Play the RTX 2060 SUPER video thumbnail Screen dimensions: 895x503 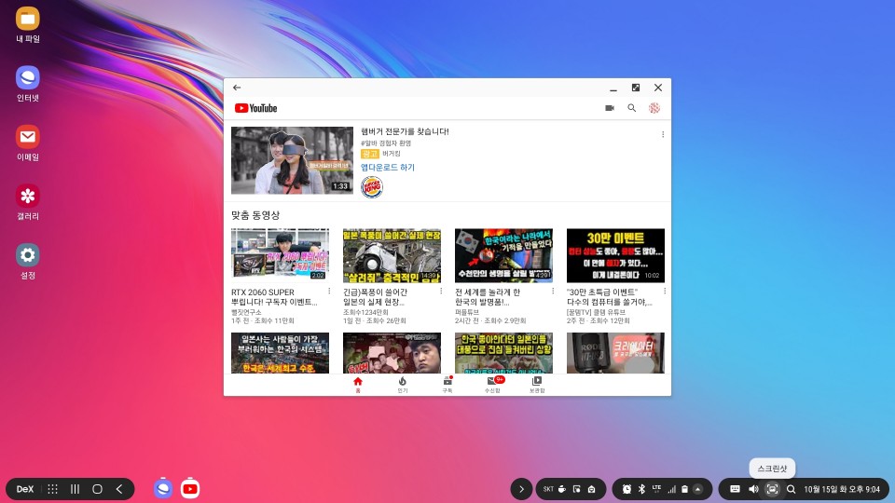click(x=280, y=255)
